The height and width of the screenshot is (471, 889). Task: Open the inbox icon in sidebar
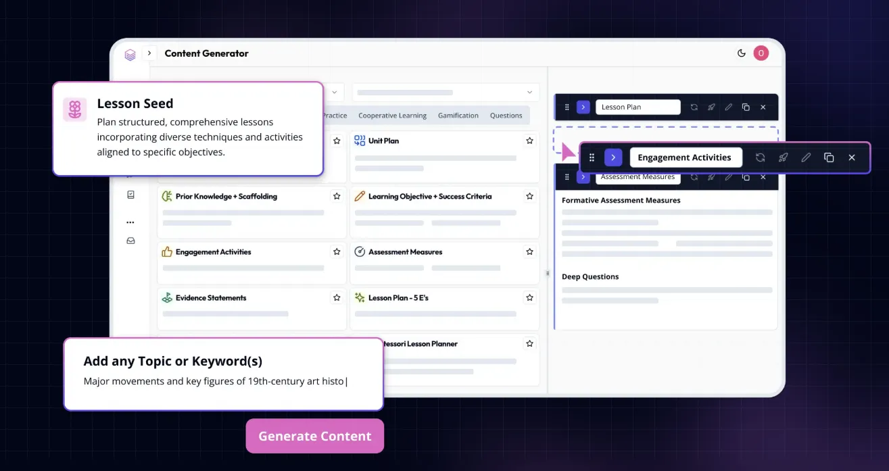[130, 241]
